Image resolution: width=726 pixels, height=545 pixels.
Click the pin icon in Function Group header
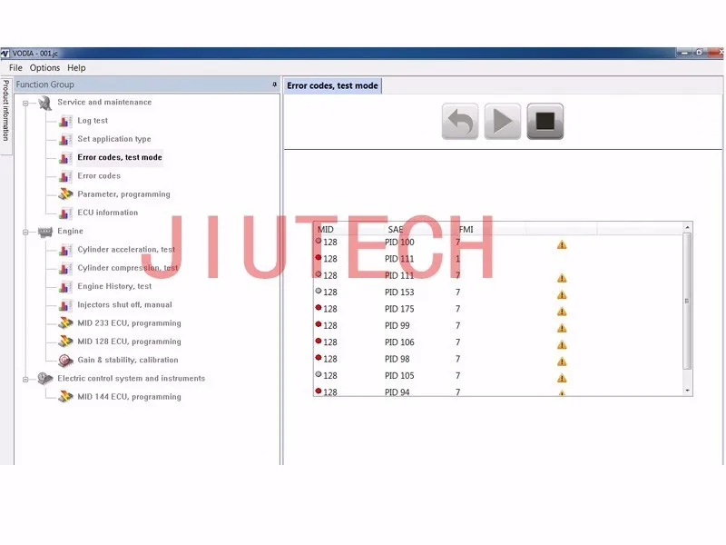(x=274, y=84)
